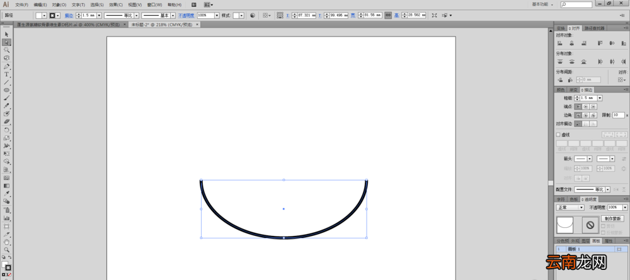
Task: Toggle constrain width and height proportions link
Action: coord(387,15)
